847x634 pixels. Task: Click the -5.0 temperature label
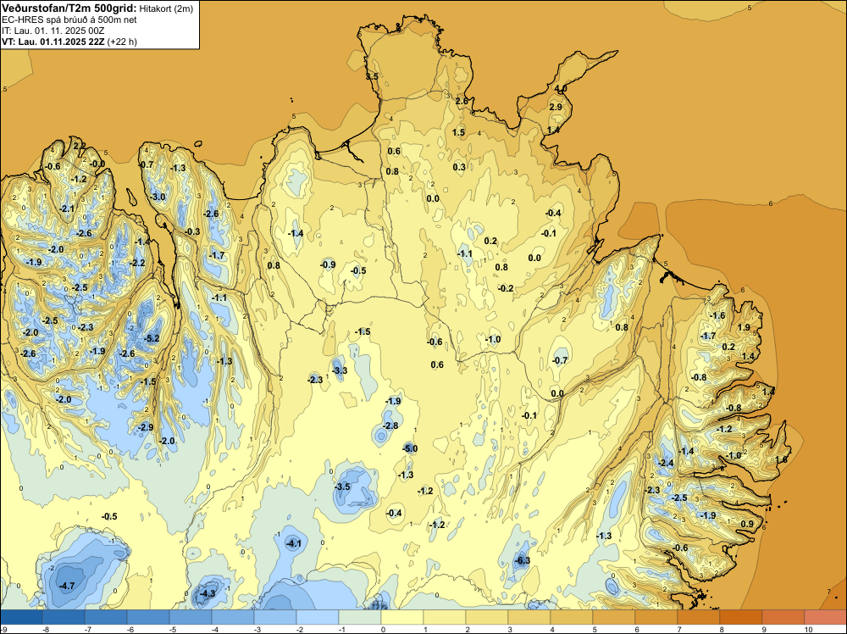pyautogui.click(x=410, y=448)
